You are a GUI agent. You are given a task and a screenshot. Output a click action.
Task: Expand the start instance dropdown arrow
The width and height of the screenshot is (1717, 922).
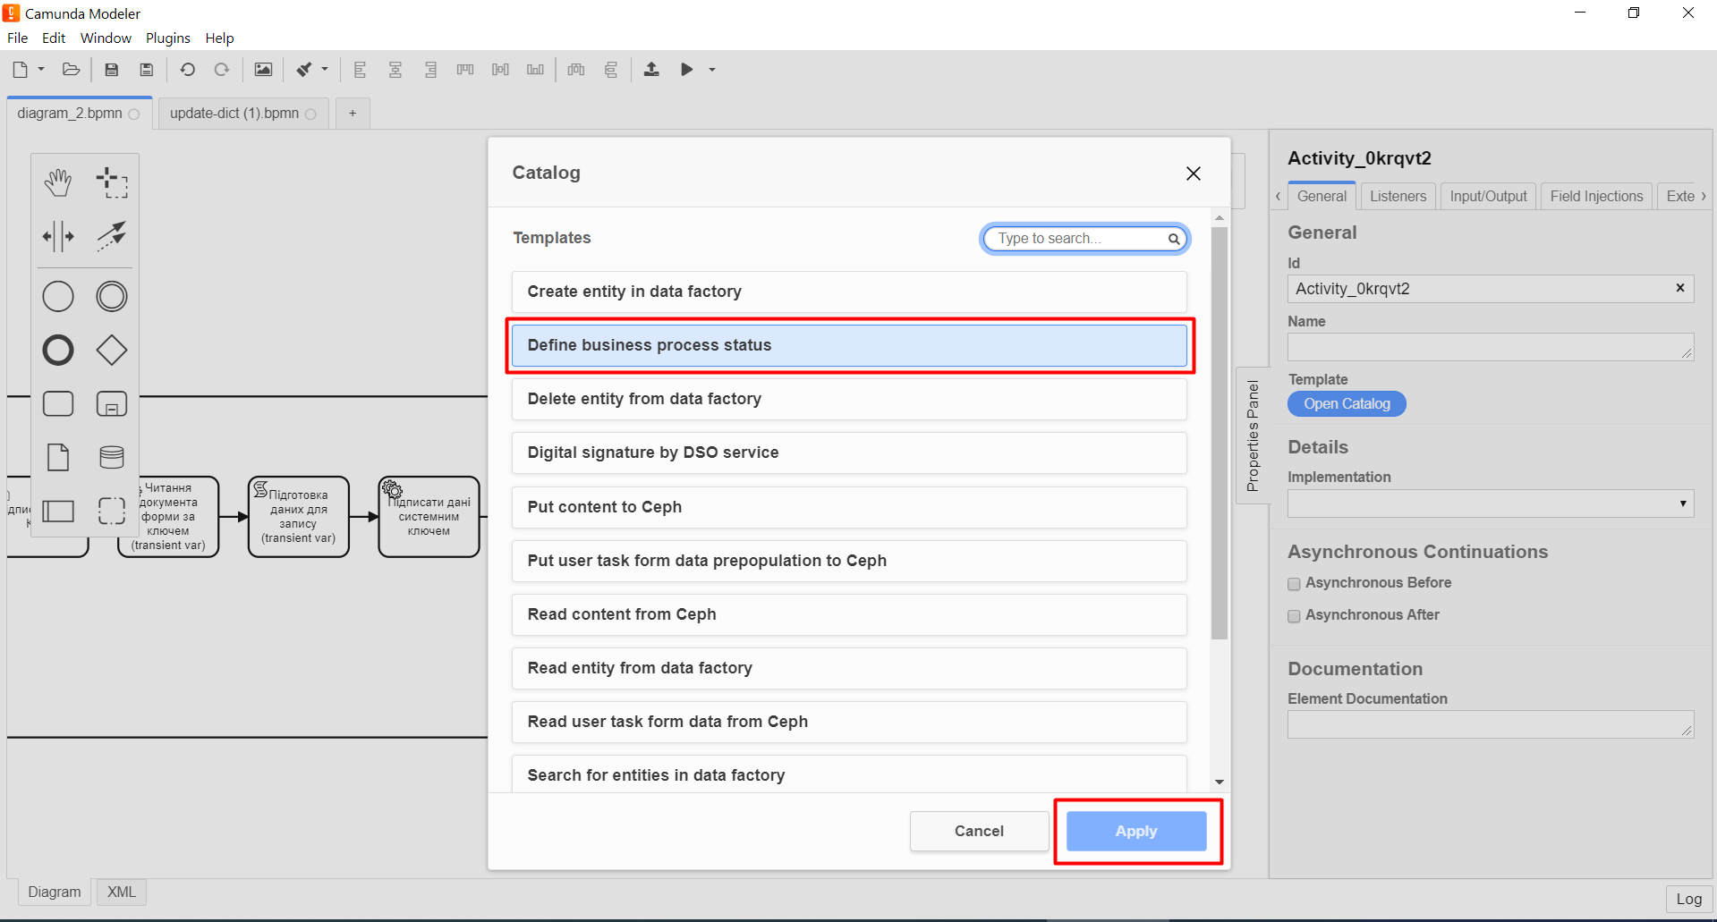tap(712, 70)
